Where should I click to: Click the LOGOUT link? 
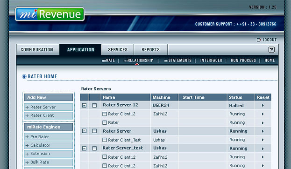tap(270, 40)
